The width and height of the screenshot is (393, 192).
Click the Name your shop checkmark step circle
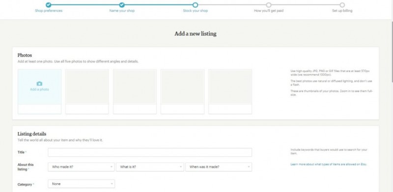point(122,5)
